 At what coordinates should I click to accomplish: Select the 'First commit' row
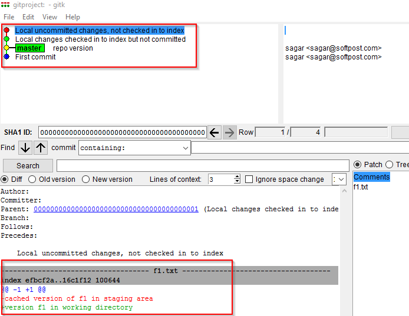click(x=35, y=57)
